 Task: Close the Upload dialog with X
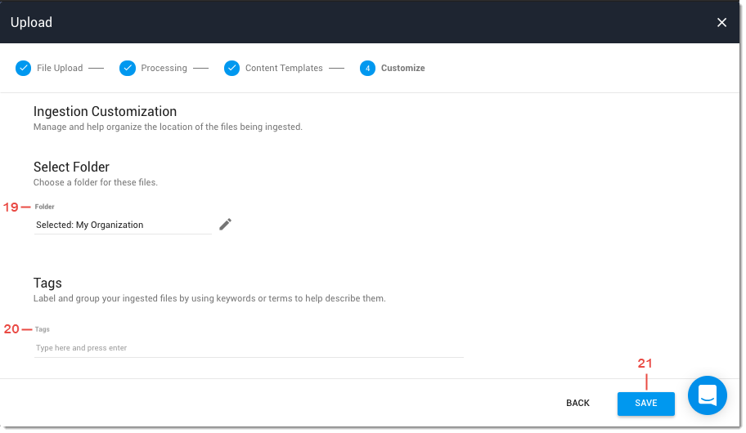pos(721,23)
